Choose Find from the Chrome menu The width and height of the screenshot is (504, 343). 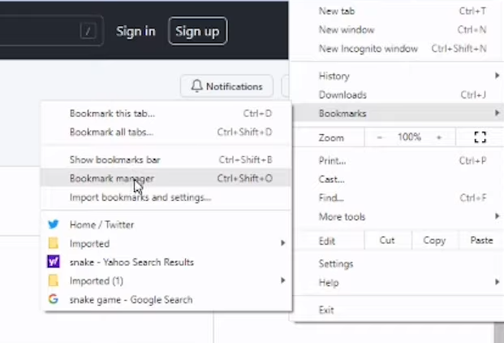pyautogui.click(x=398, y=198)
